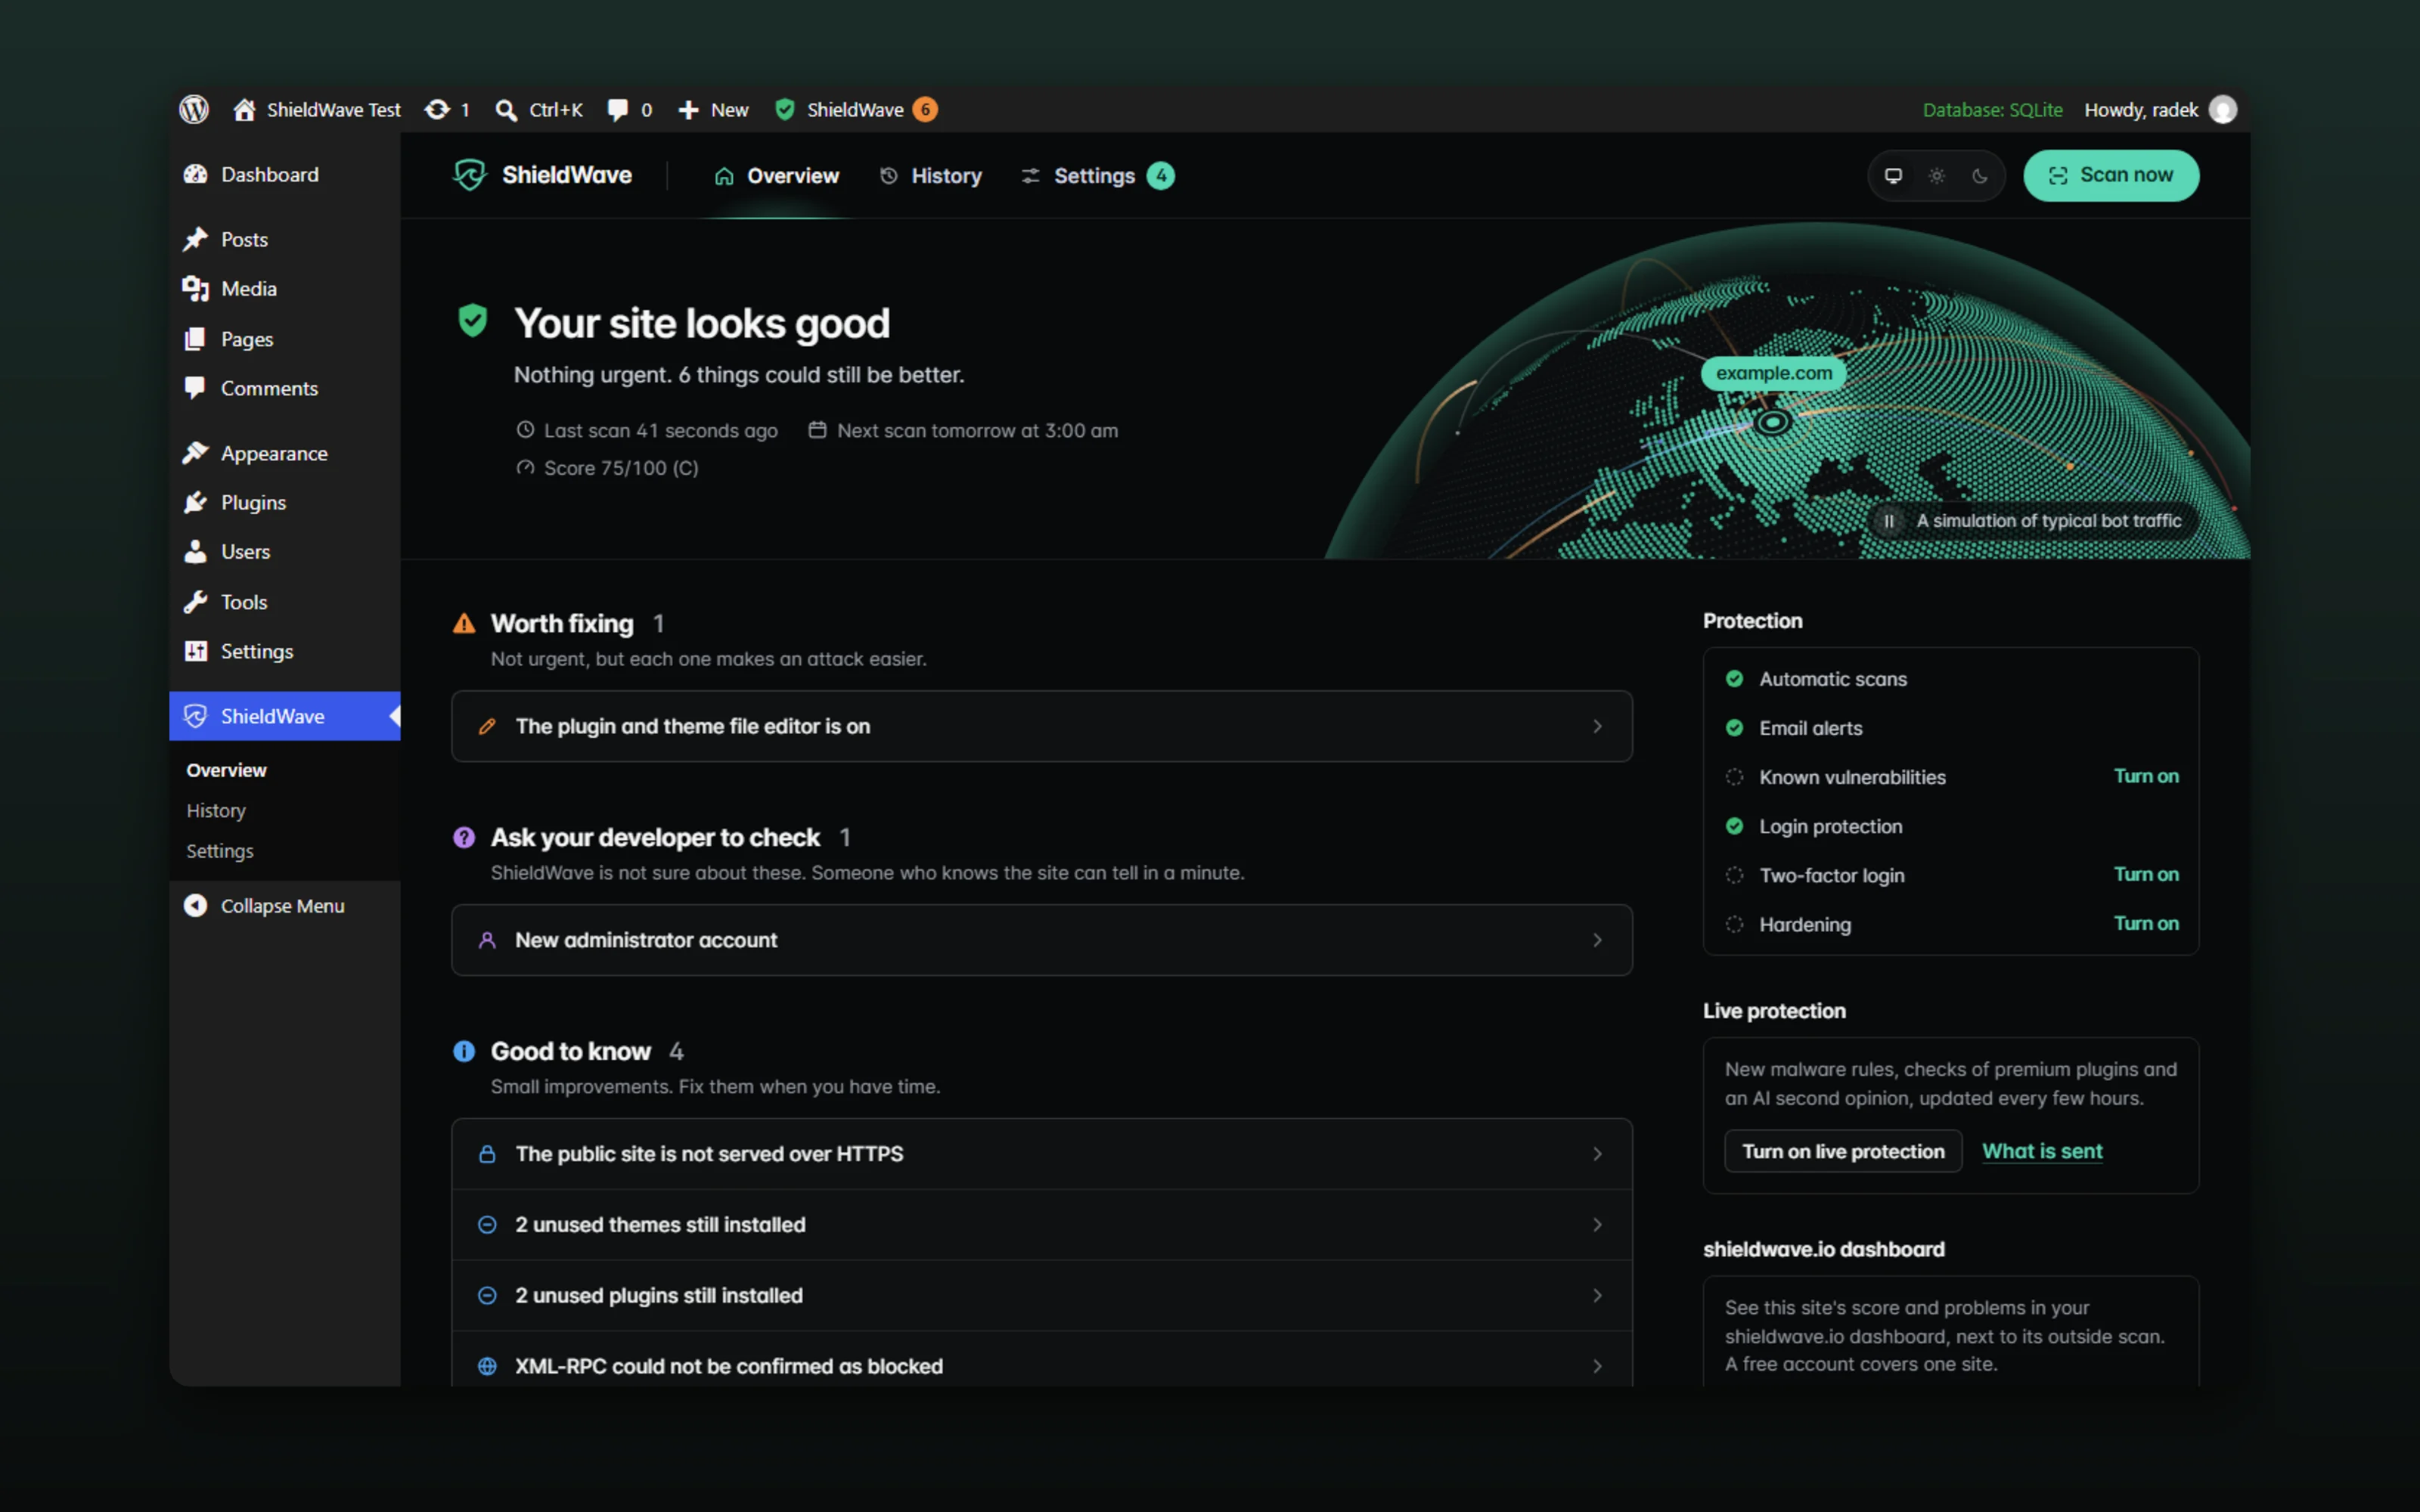The height and width of the screenshot is (1512, 2420).
Task: Open the updates icon showing 1
Action: click(x=447, y=109)
